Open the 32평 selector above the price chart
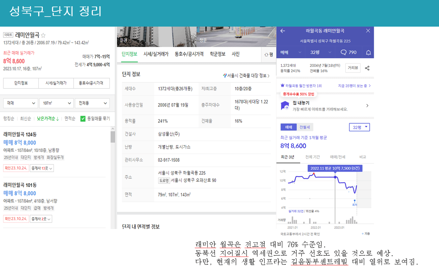Image resolution: width=439 pixels, height=269 pixels. coord(359,127)
